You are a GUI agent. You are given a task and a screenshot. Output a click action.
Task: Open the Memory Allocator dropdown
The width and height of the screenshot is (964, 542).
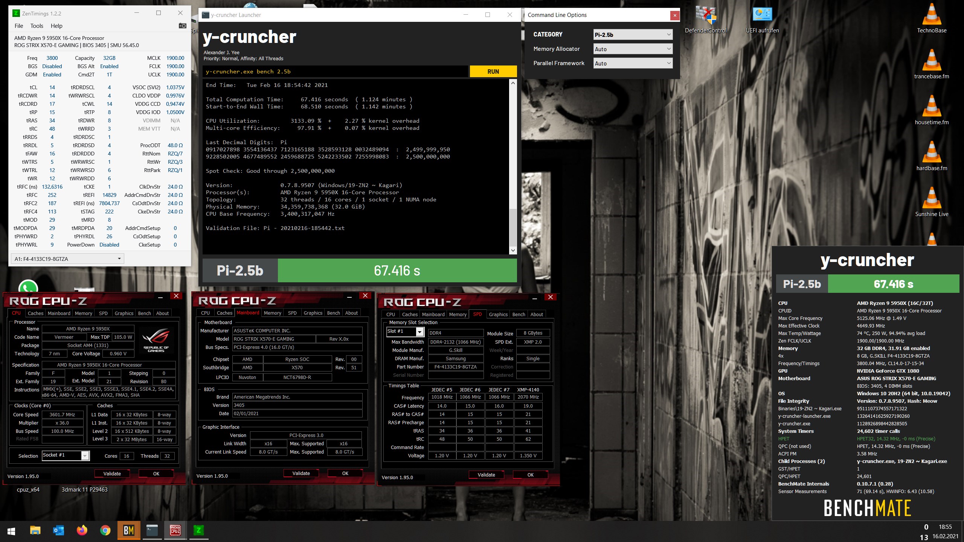tap(633, 49)
